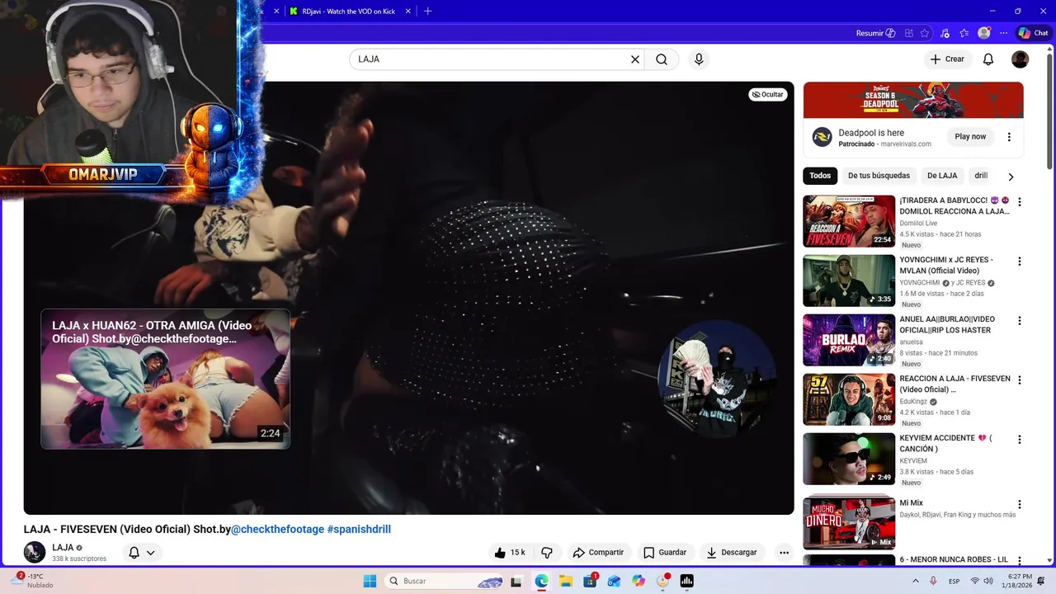Click circular channel subscribe end-screen element
This screenshot has width=1056, height=594.
pos(717,379)
